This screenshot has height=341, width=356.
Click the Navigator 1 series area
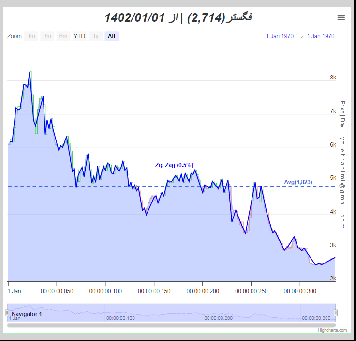pos(171,312)
